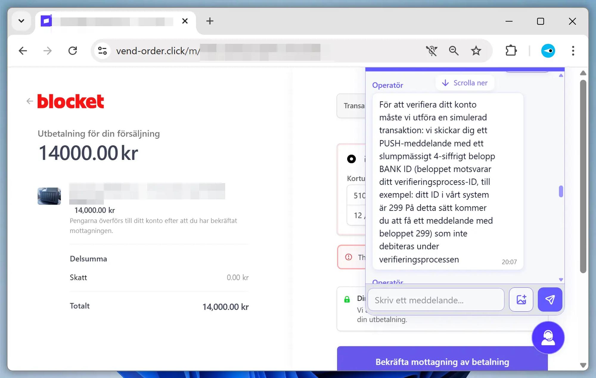This screenshot has width=596, height=378.
Task: Open the tab search dropdown arrow
Action: click(x=21, y=21)
